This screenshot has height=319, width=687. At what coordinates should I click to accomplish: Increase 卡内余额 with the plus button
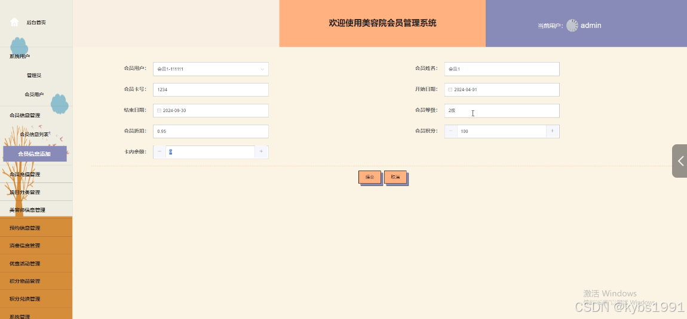click(261, 152)
